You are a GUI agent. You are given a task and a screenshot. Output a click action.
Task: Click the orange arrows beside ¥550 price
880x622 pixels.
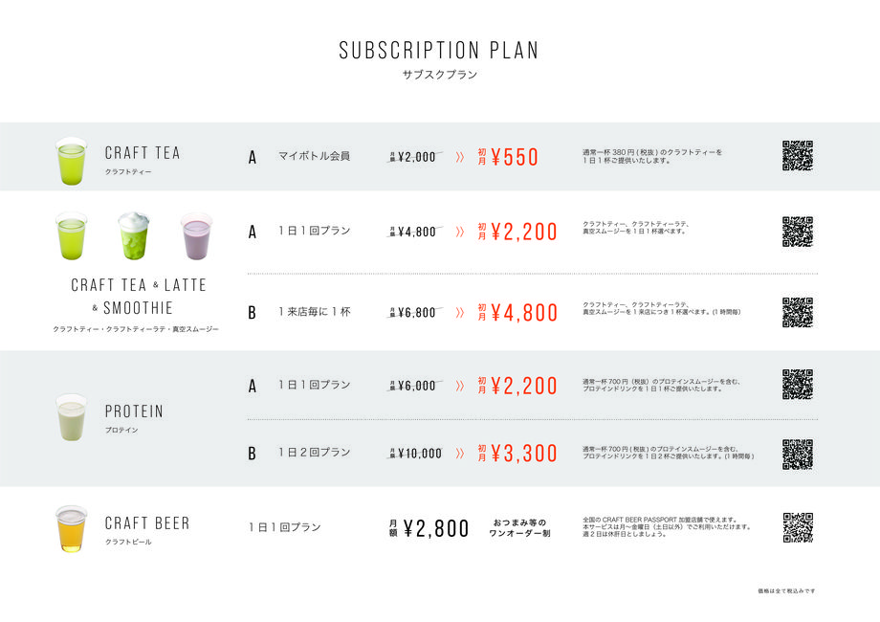pos(460,157)
